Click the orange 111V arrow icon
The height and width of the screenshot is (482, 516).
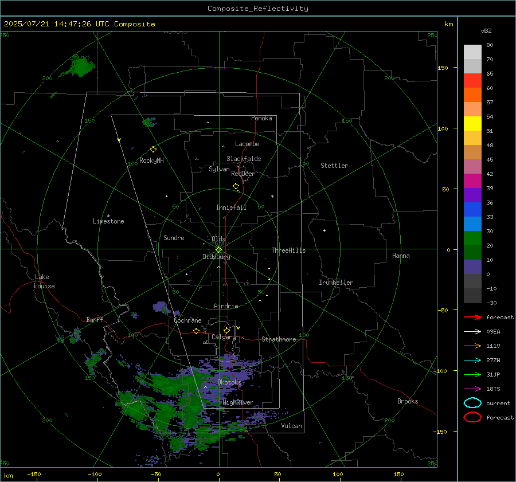tap(472, 346)
